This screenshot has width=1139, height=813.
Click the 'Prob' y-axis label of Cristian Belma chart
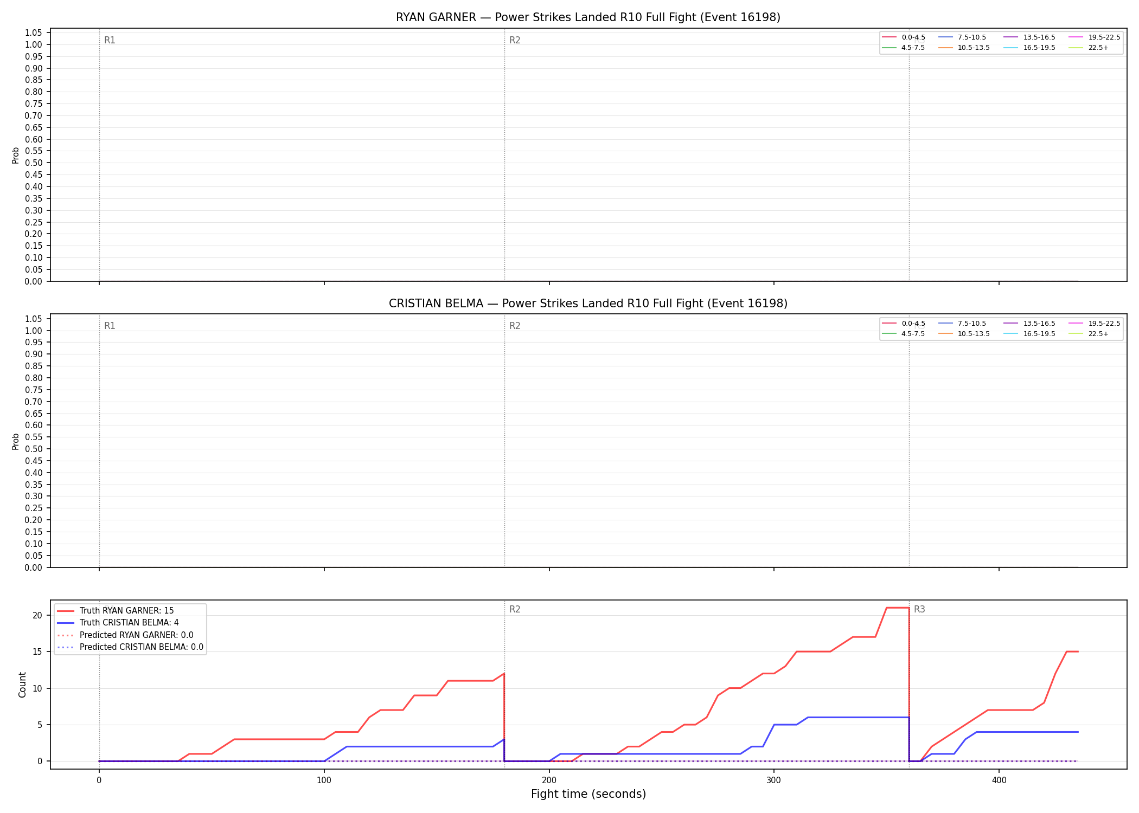[16, 441]
